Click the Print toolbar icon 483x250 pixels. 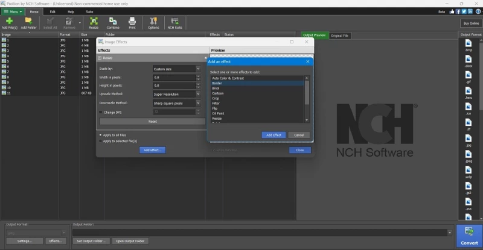[x=132, y=23]
